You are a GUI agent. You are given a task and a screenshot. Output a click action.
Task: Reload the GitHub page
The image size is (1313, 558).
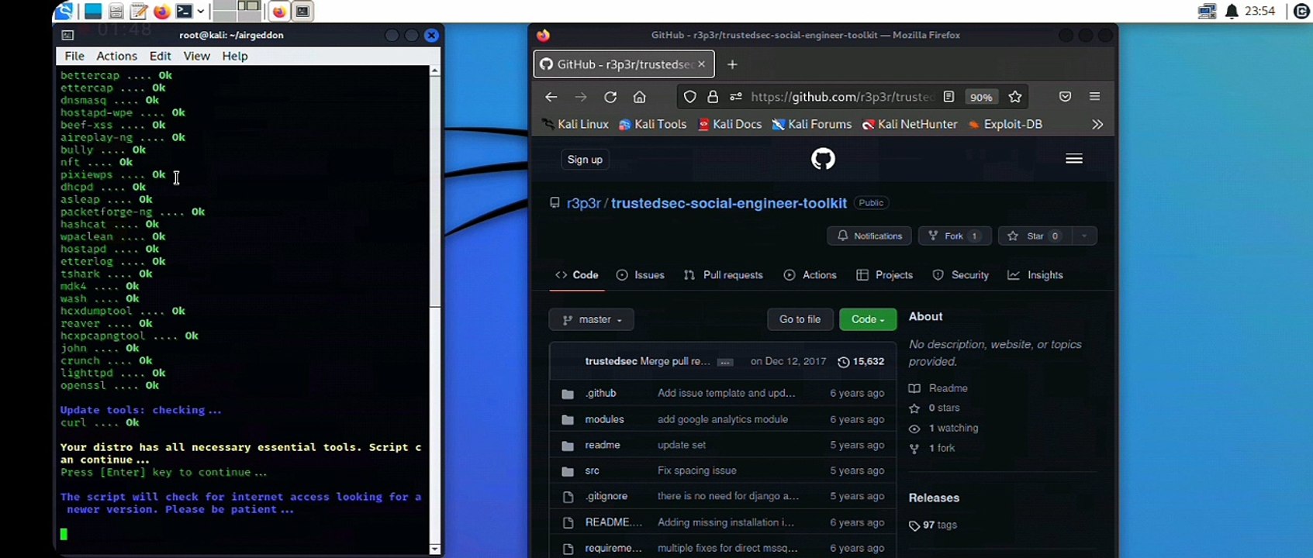coord(610,97)
